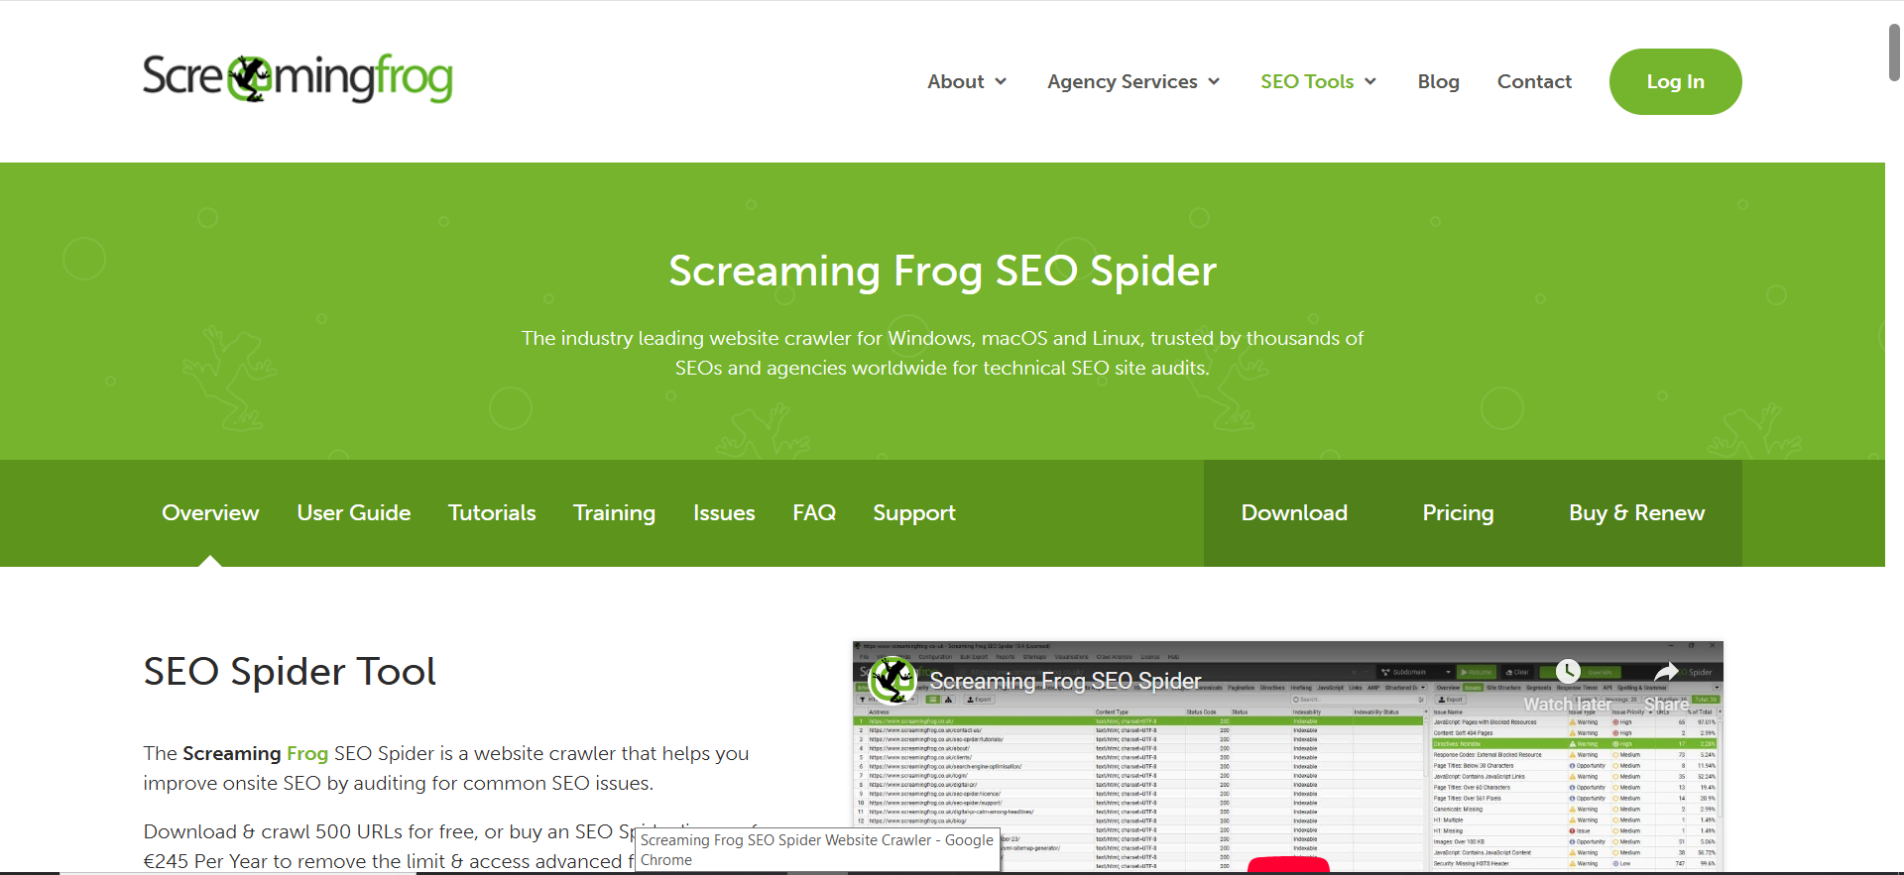This screenshot has width=1904, height=875.
Task: Switch to the User Guide tab
Action: coord(353,512)
